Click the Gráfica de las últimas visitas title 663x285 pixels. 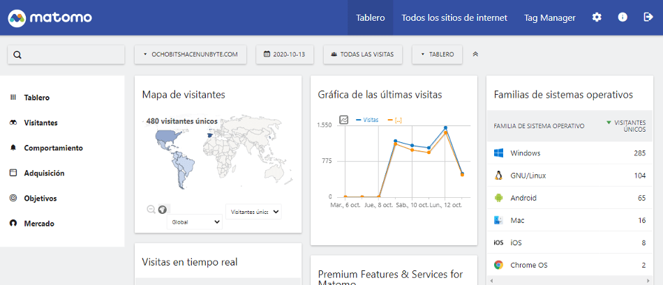pyautogui.click(x=380, y=95)
